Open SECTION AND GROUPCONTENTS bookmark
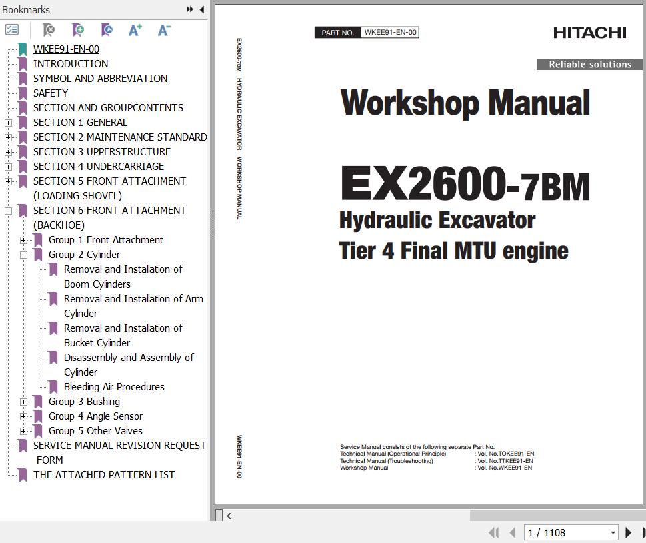Viewport: 646px width, 543px height. pyautogui.click(x=108, y=107)
